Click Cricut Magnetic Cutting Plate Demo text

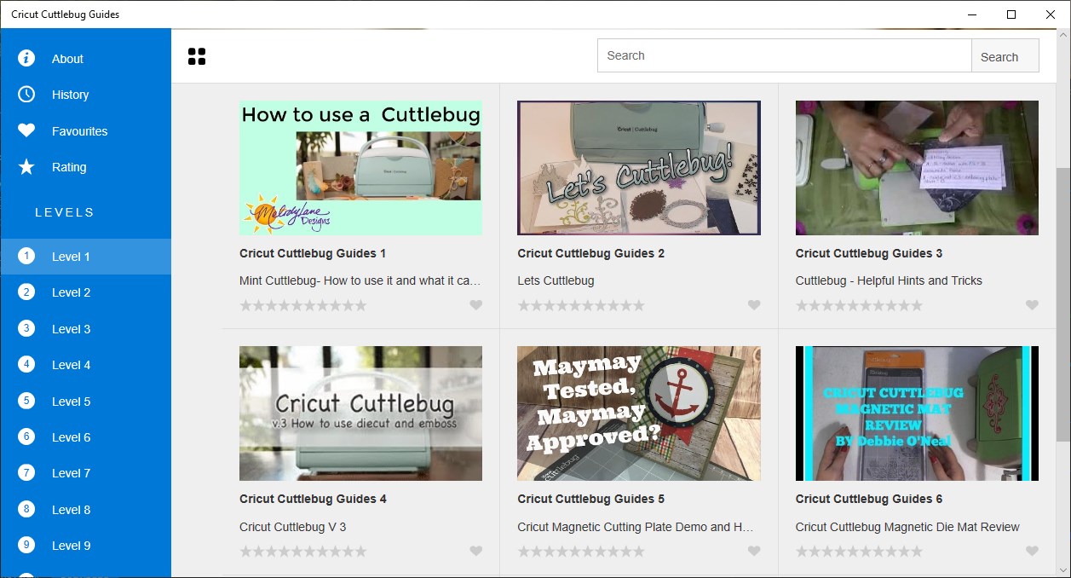(x=636, y=527)
